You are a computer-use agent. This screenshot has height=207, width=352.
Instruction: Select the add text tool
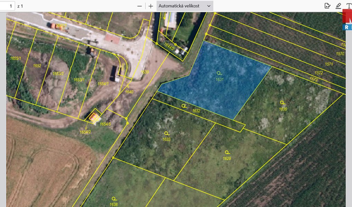[x=349, y=6]
